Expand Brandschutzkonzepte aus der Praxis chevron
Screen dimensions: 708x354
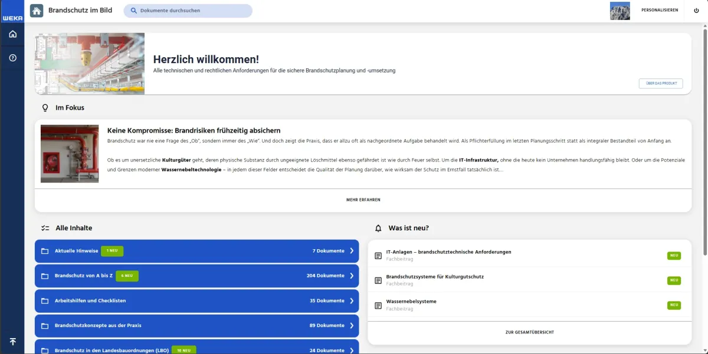click(352, 325)
